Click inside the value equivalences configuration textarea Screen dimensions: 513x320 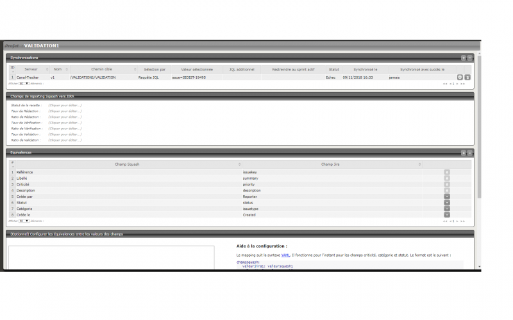[x=111, y=258]
